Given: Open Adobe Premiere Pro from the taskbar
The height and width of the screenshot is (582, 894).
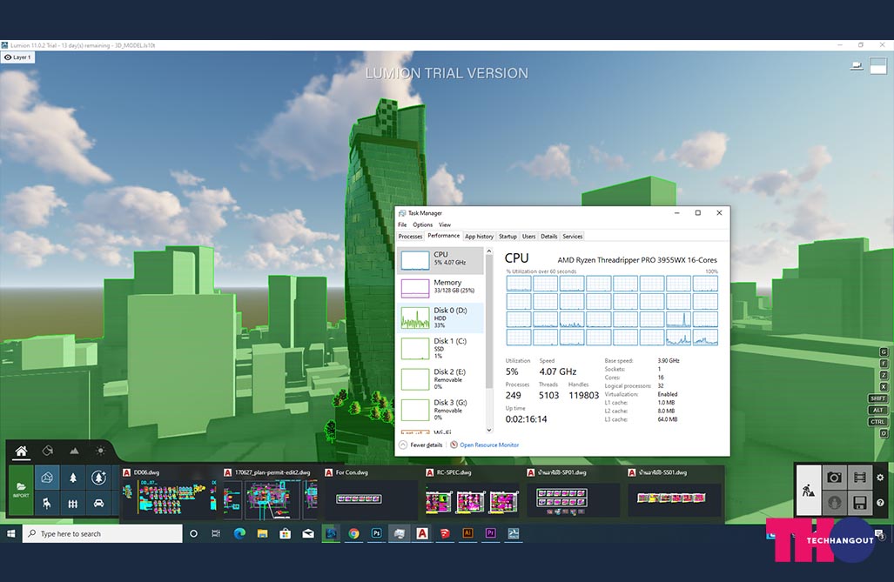Looking at the screenshot, I should coord(490,533).
